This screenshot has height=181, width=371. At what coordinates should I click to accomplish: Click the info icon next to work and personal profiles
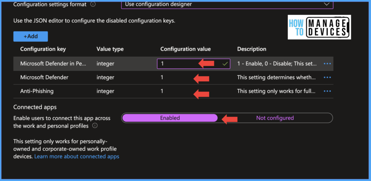coord(95,126)
